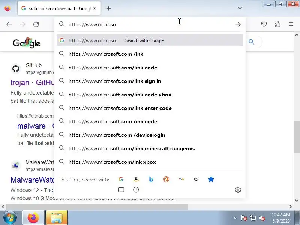300x225 pixels.
Task: Open the Save to Pocket button
Action: (264, 24)
